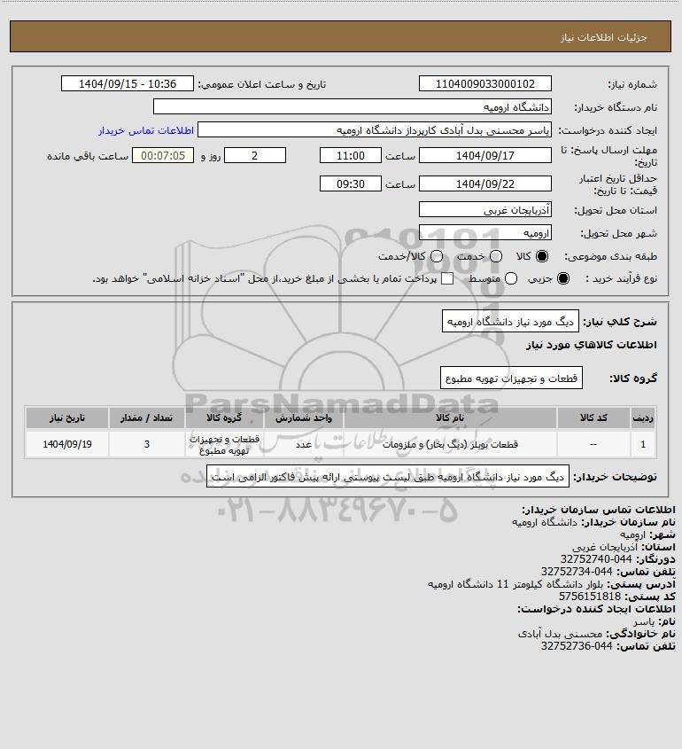Click the تعداد / مقدار column header
The image size is (682, 749).
pyautogui.click(x=146, y=417)
